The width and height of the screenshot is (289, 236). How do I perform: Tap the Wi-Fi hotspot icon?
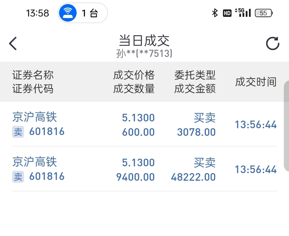click(x=68, y=13)
